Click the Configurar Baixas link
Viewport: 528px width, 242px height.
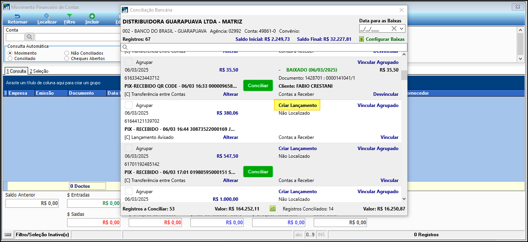(385, 39)
